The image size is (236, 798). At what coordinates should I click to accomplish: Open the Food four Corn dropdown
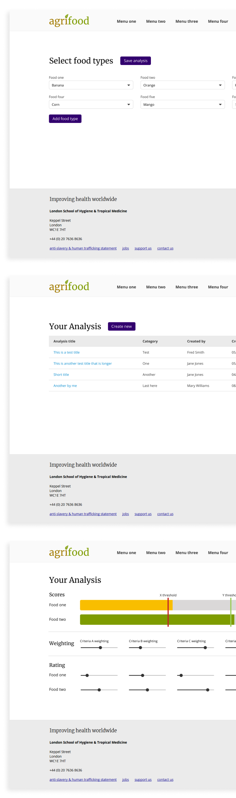pyautogui.click(x=91, y=105)
